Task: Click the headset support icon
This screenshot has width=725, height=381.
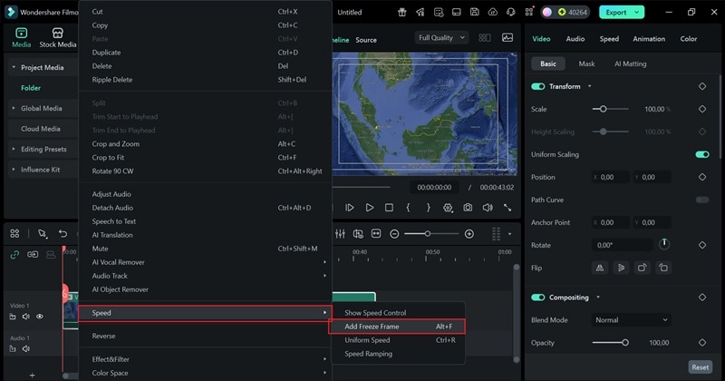Action: pos(511,12)
